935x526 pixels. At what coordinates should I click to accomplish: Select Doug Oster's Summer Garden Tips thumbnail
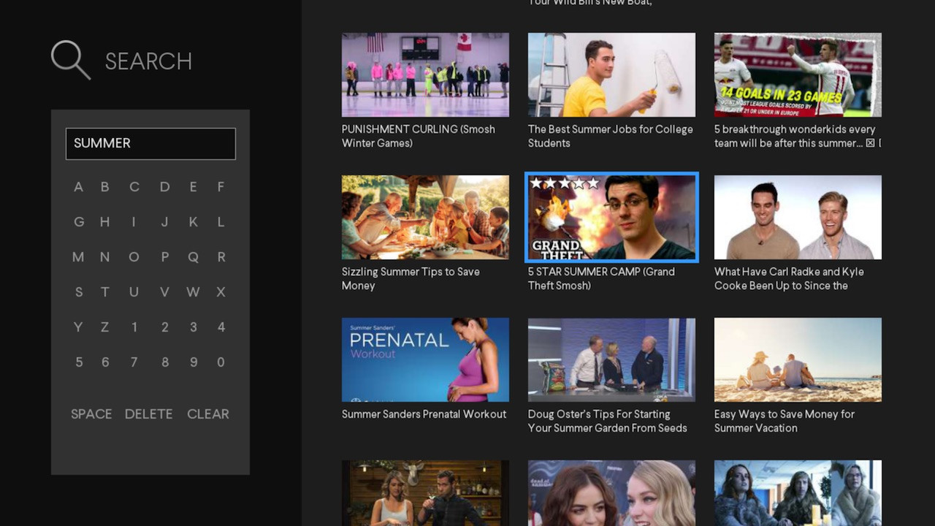tap(611, 359)
